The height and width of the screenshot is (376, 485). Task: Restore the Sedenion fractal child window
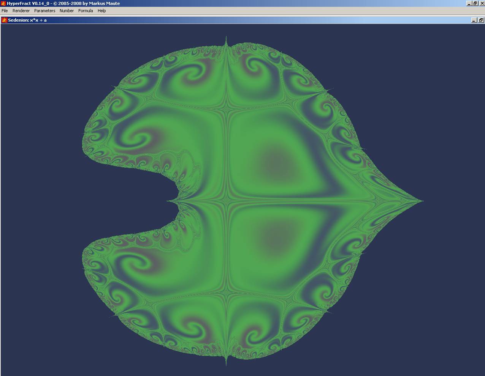point(480,20)
